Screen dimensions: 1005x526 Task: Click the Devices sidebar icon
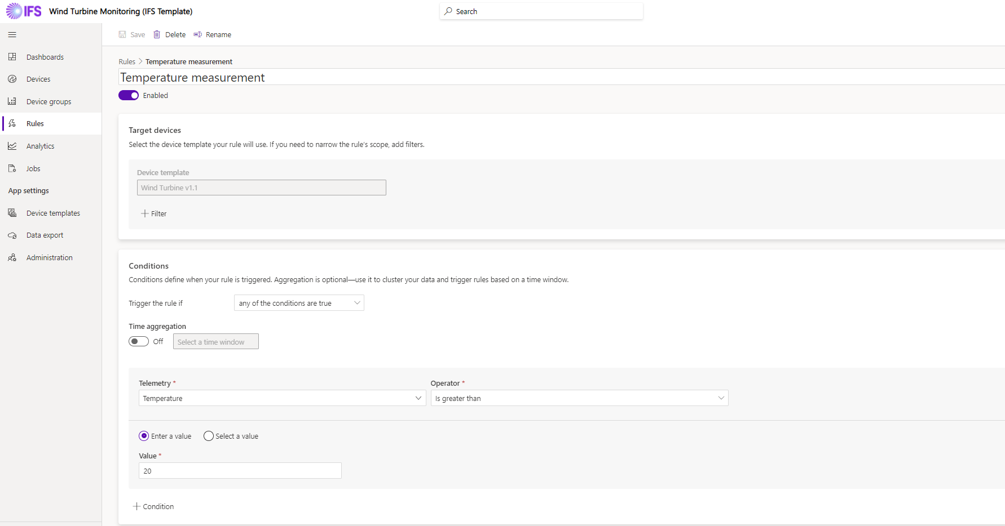tap(12, 79)
